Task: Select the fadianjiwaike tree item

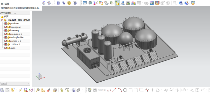Action: tap(17, 37)
